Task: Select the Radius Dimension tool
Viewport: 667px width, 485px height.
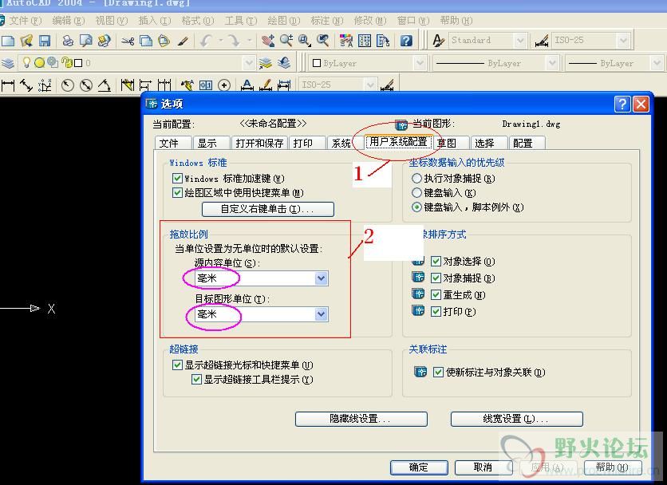Action: 68,85
